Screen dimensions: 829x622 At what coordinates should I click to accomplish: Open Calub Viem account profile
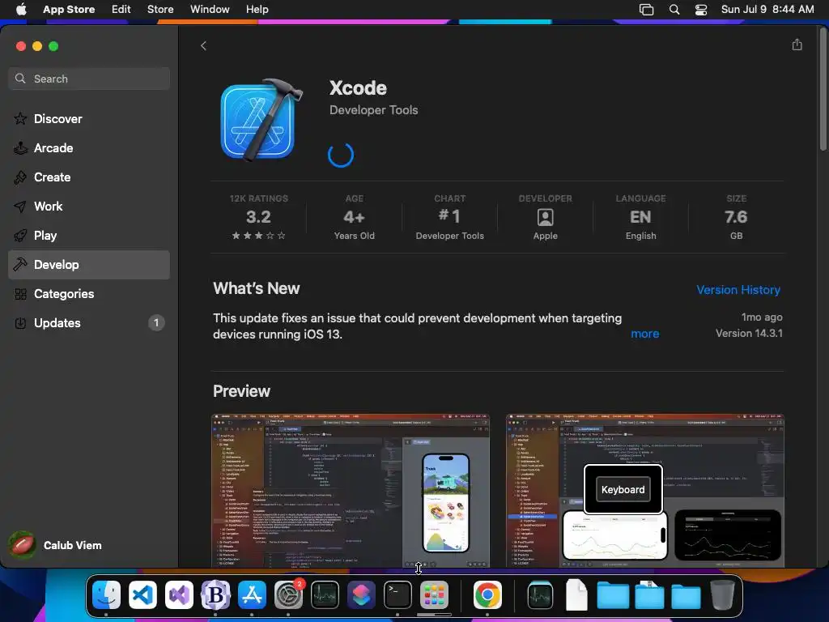tap(55, 545)
